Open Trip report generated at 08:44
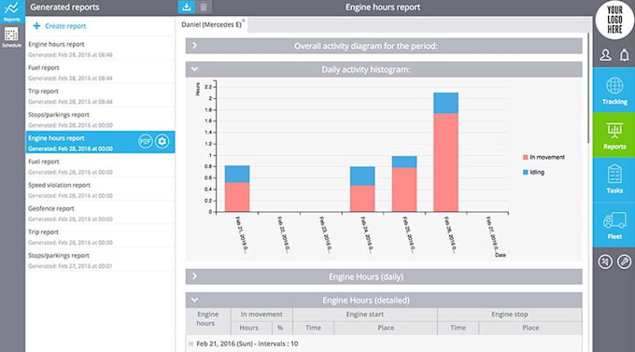 [100, 95]
